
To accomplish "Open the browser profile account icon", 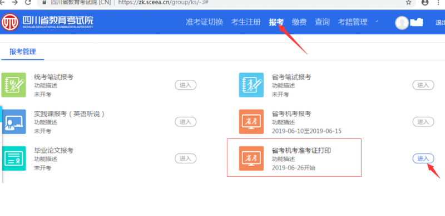I will [x=425, y=3].
